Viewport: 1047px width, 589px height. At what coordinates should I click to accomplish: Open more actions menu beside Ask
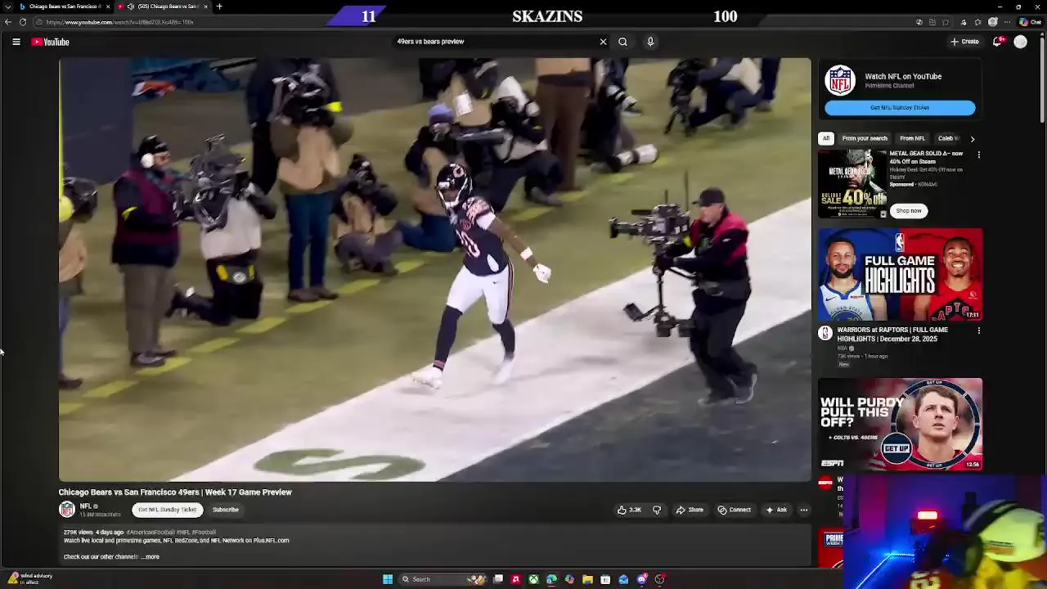pos(804,510)
